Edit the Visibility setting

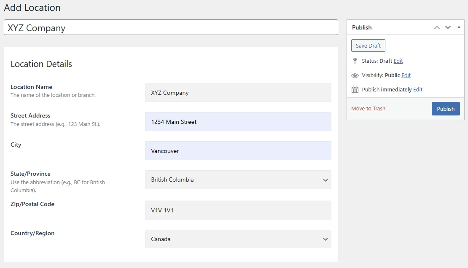[x=406, y=75]
